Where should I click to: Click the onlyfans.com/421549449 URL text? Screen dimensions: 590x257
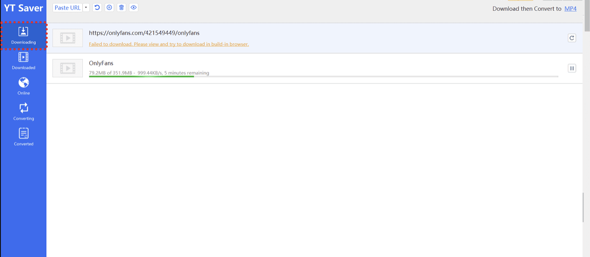(144, 33)
